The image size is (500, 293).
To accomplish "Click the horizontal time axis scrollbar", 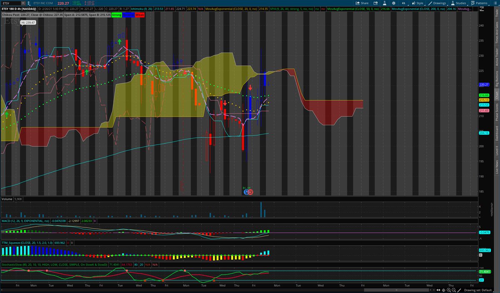I will [x=396, y=290].
